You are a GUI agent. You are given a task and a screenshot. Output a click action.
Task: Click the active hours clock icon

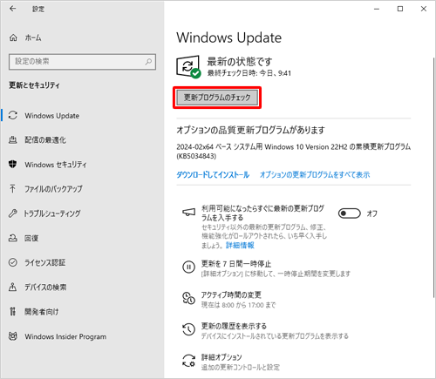click(x=188, y=298)
